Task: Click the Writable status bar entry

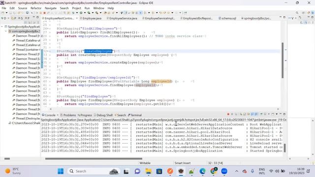Action: 145,163
